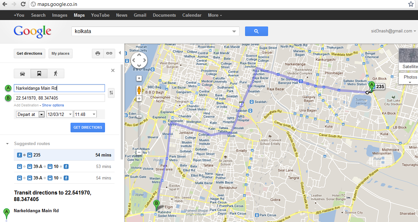
Task: Click the map pan control
Action: pos(139,61)
